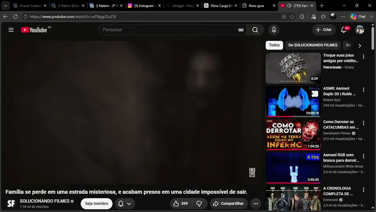Image resolution: width=376 pixels, height=212 pixels.
Task: Like the video with thumbs up
Action: pyautogui.click(x=181, y=203)
